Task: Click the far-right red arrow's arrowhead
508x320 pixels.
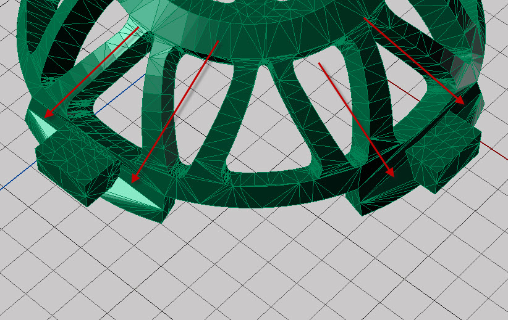Action: (x=460, y=101)
